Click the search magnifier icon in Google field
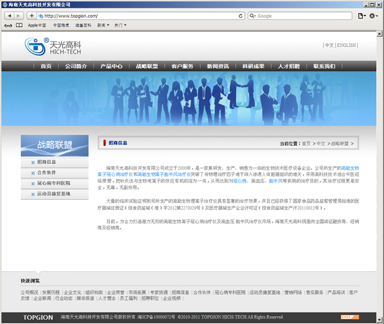The width and height of the screenshot is (384, 324). tap(254, 16)
